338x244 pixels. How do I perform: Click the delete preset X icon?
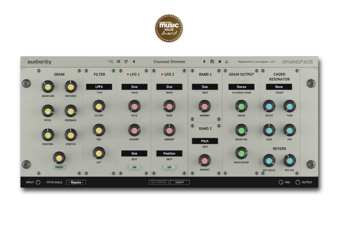click(x=220, y=62)
